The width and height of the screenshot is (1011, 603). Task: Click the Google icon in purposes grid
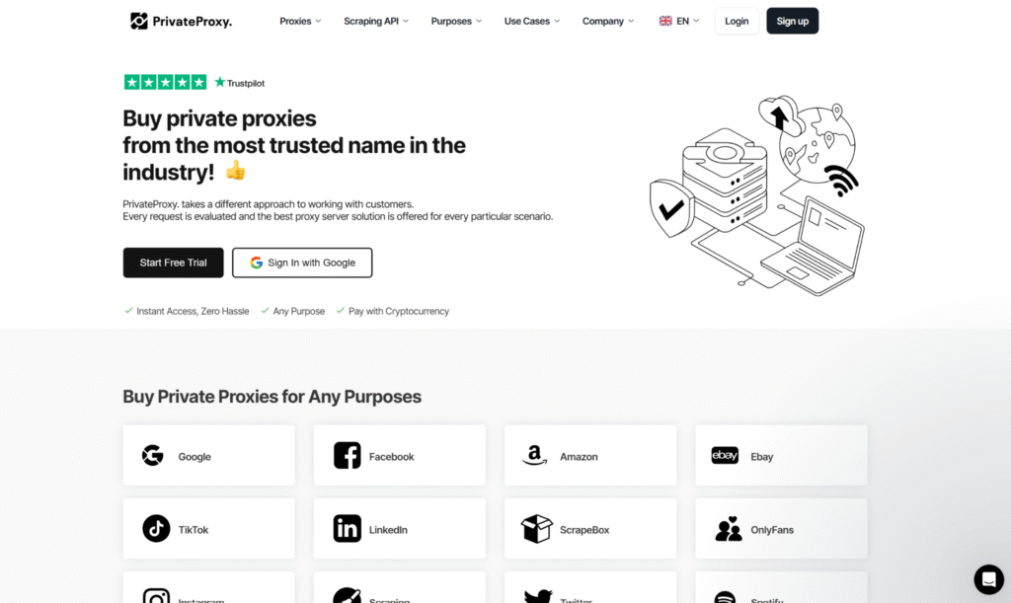pos(152,455)
